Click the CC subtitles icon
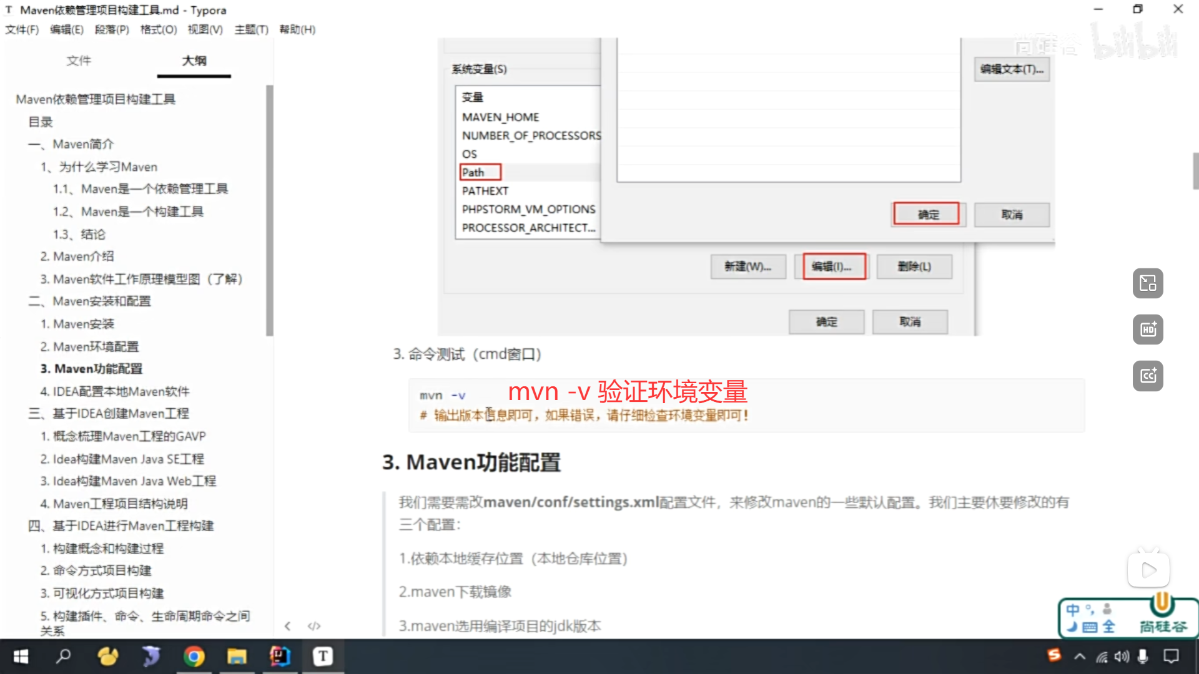This screenshot has height=674, width=1199. 1148,376
